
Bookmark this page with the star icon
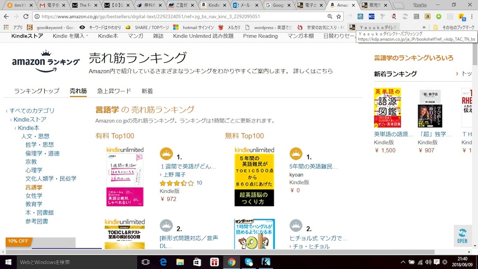point(339,16)
